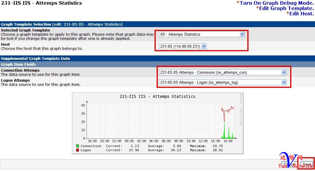
Task: Click the 16:00 time axis label
Action: (x=228, y=141)
